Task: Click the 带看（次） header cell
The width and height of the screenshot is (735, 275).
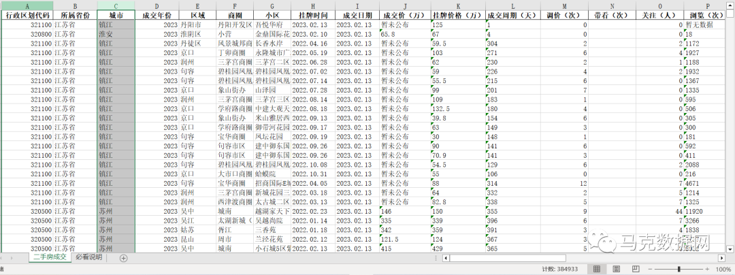Action: pyautogui.click(x=612, y=15)
